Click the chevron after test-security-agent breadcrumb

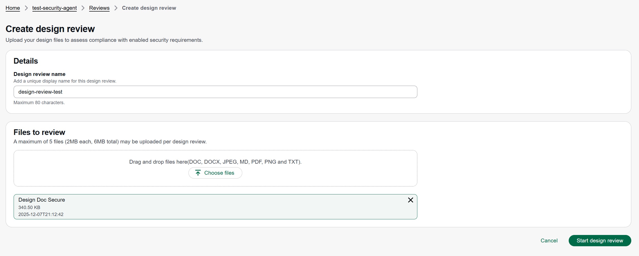click(83, 8)
